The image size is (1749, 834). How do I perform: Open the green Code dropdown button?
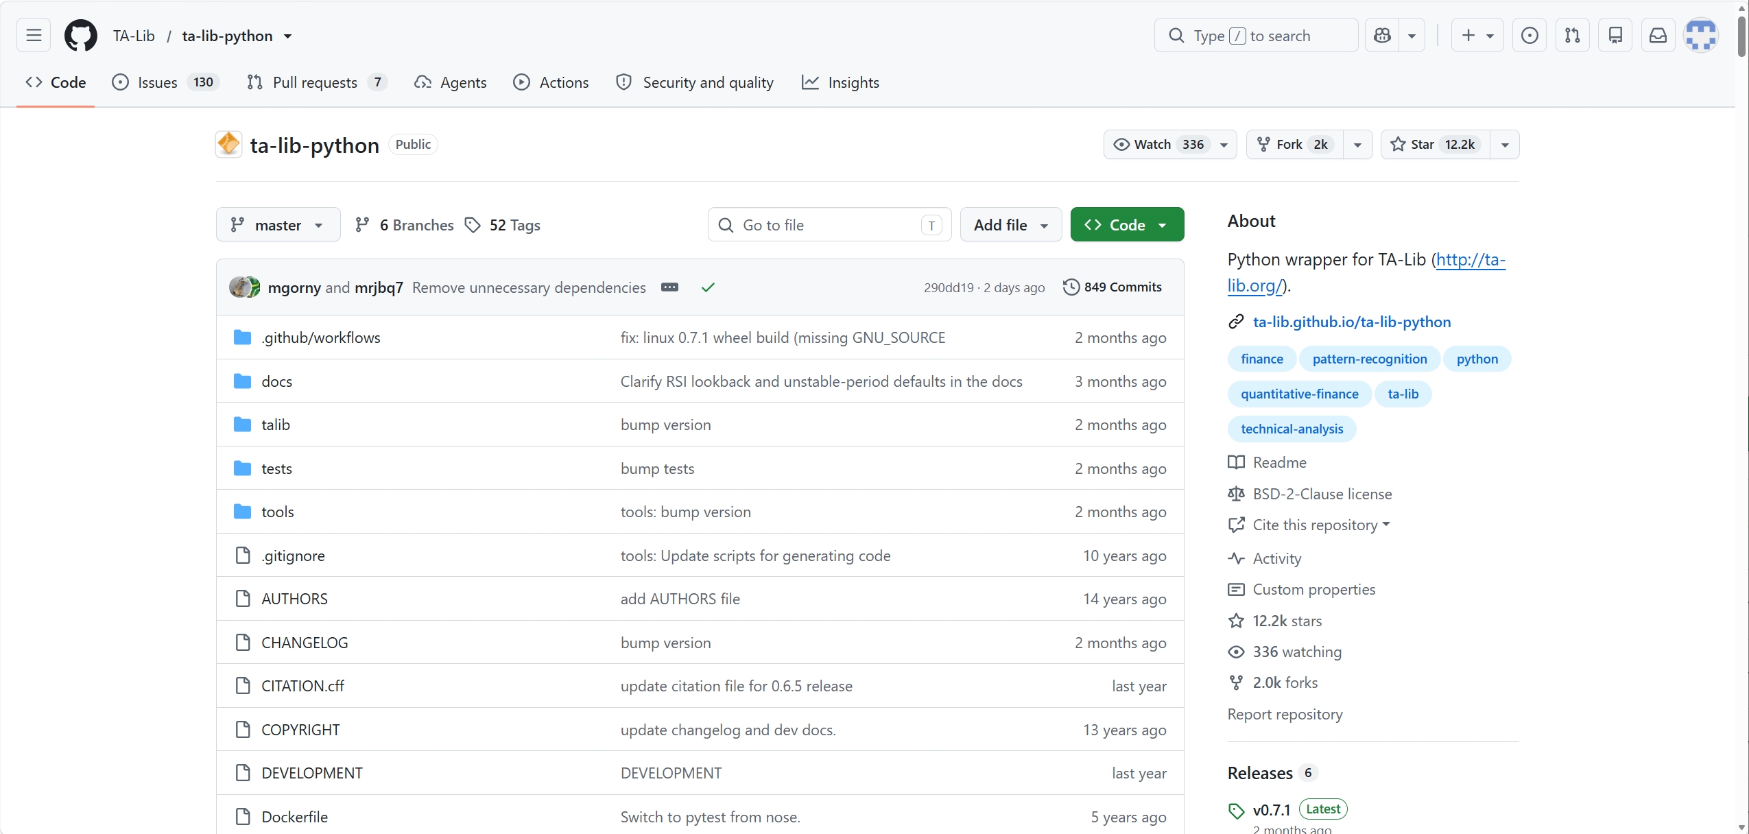coord(1127,224)
